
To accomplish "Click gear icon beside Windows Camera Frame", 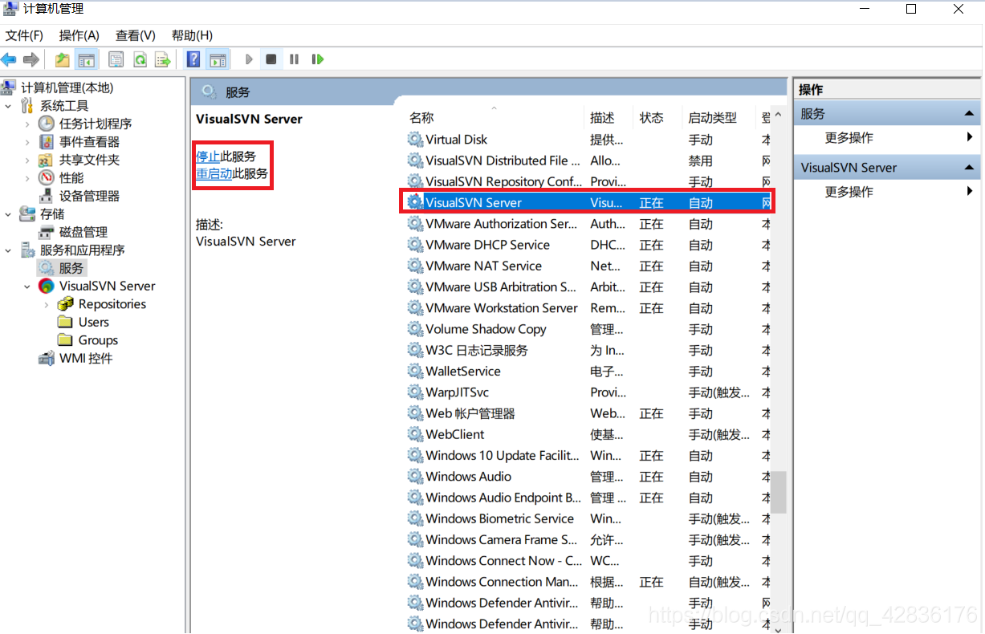I will (x=415, y=539).
